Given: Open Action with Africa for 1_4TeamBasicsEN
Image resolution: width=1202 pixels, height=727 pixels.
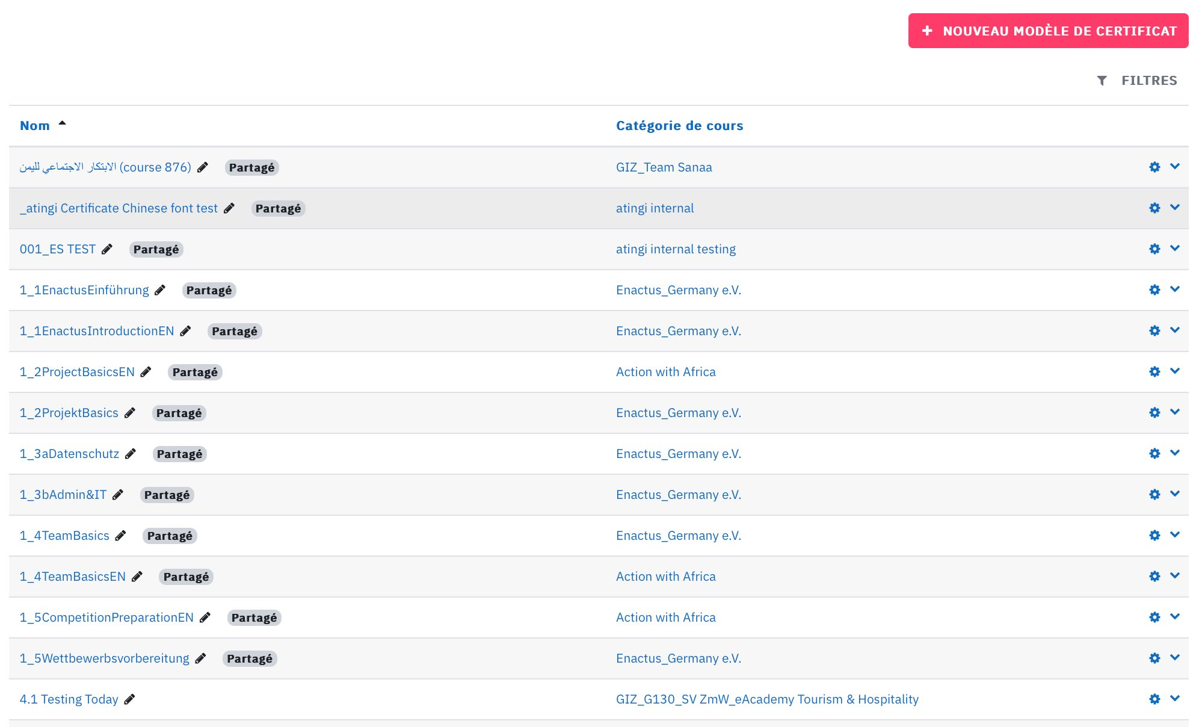Looking at the screenshot, I should click(x=666, y=577).
